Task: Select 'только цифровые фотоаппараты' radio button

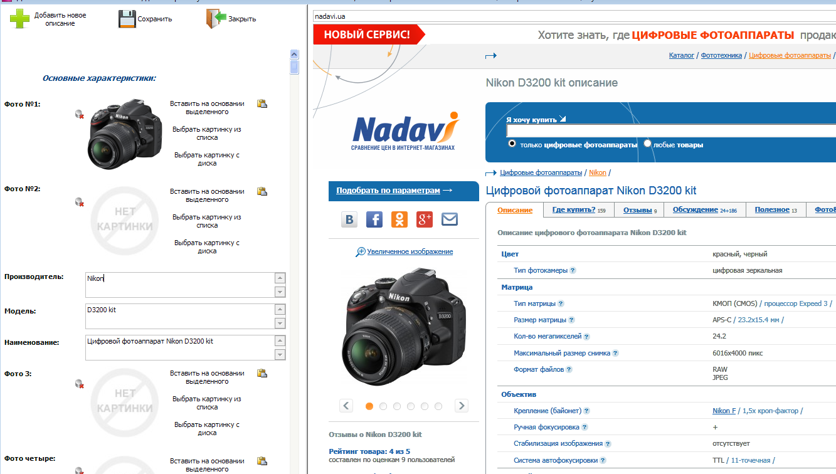Action: [512, 144]
